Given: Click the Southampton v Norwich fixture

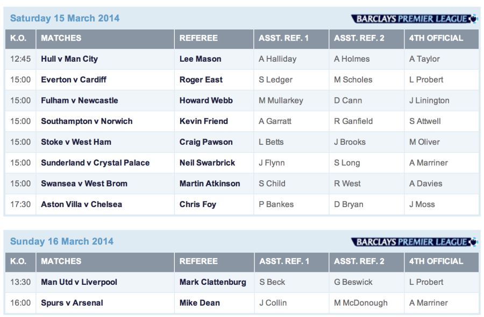Looking at the screenshot, I should pyautogui.click(x=87, y=121).
